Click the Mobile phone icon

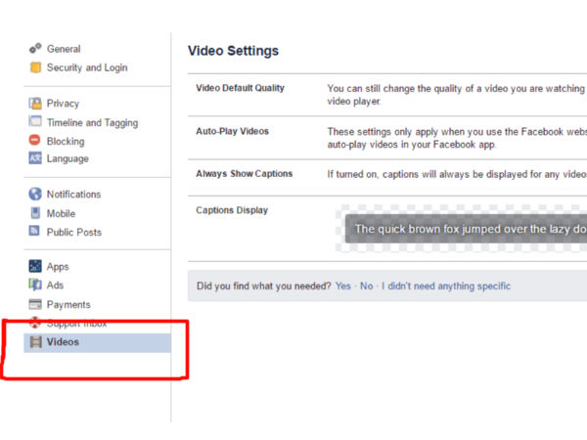click(35, 213)
